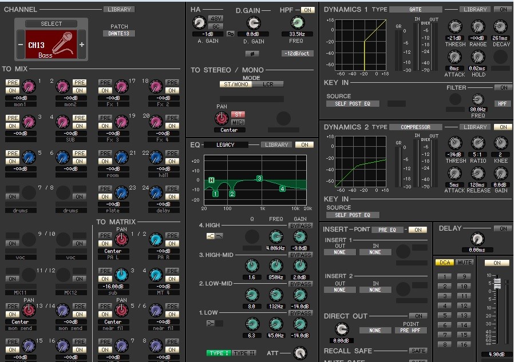514x362 pixels.
Task: Open INSERT 2 IN NONE selector
Action: coord(375,289)
